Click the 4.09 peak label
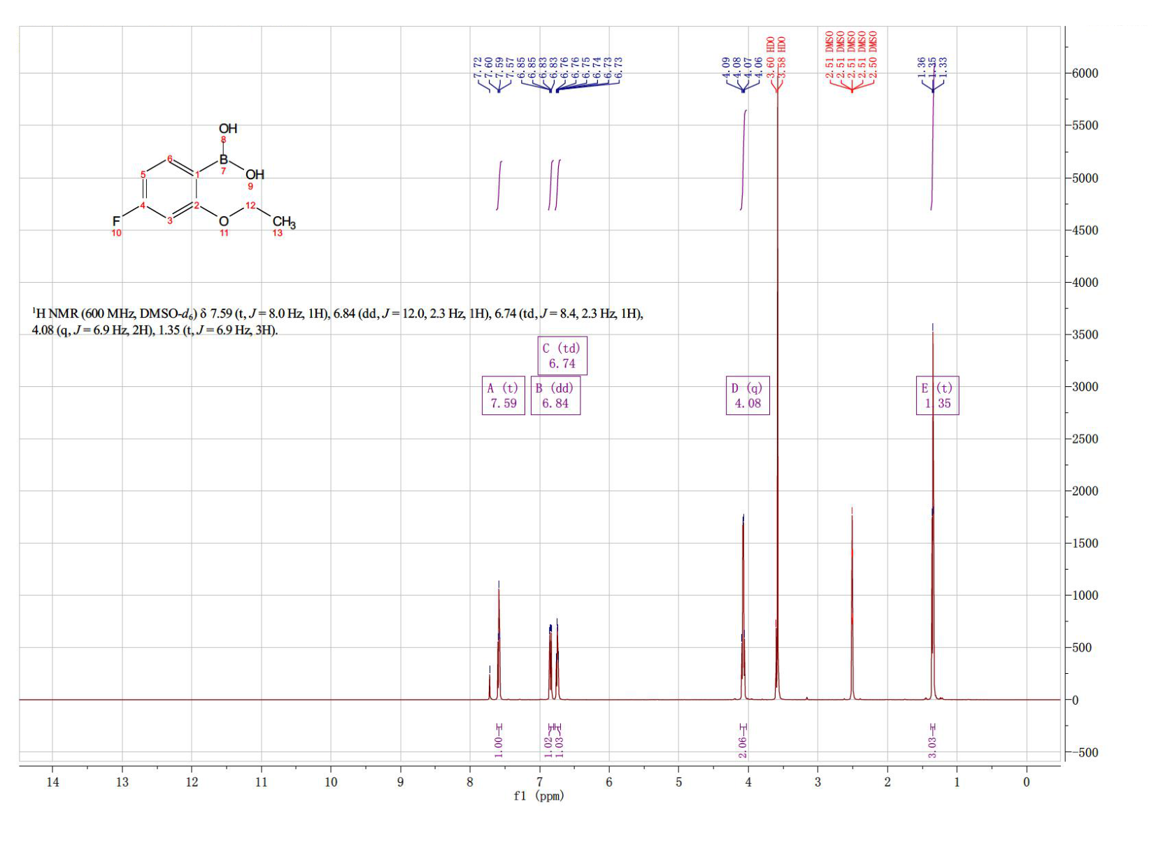This screenshot has height=853, width=1154. [726, 67]
